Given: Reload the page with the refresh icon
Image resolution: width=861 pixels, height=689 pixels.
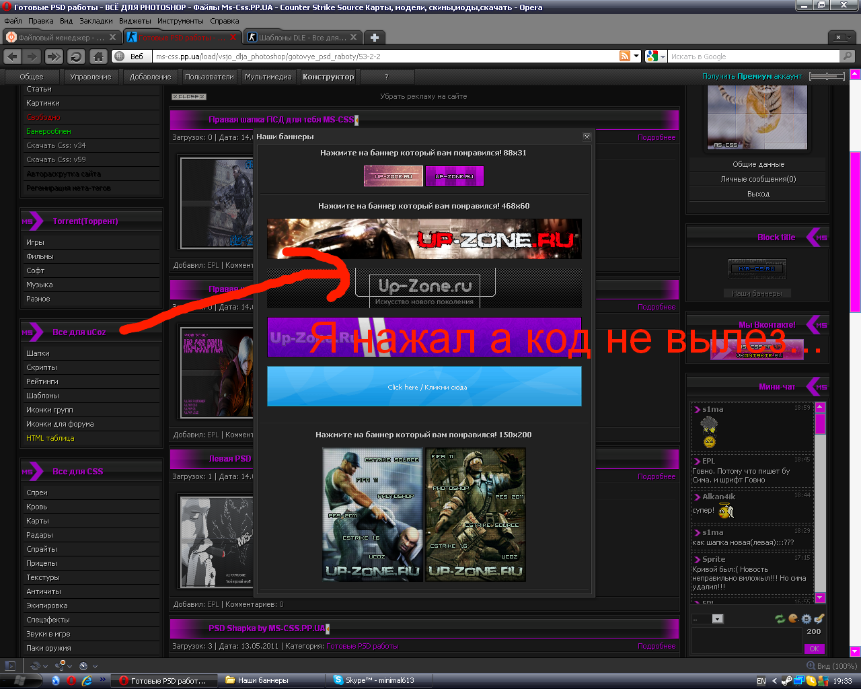Looking at the screenshot, I should [x=76, y=57].
